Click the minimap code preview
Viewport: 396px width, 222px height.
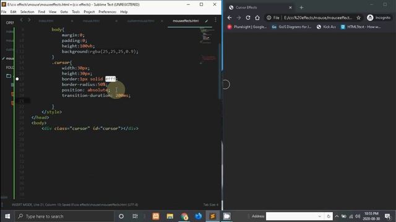[x=207, y=35]
